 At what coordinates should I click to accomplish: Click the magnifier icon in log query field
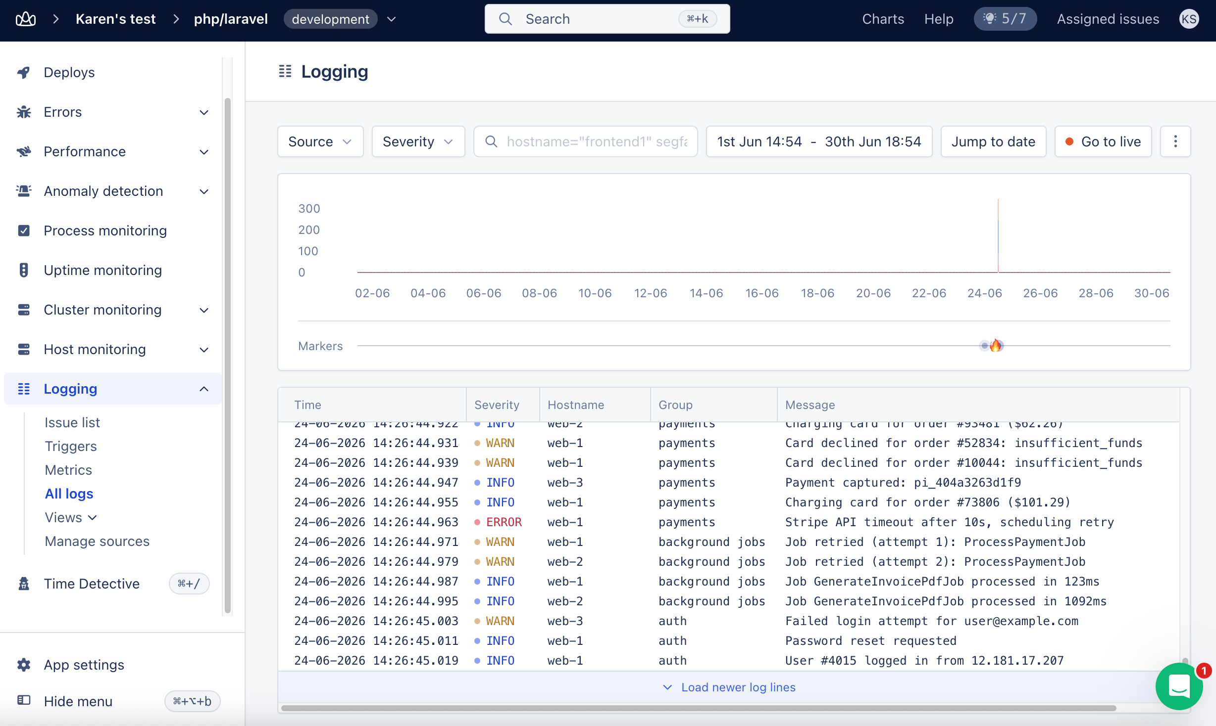point(491,142)
